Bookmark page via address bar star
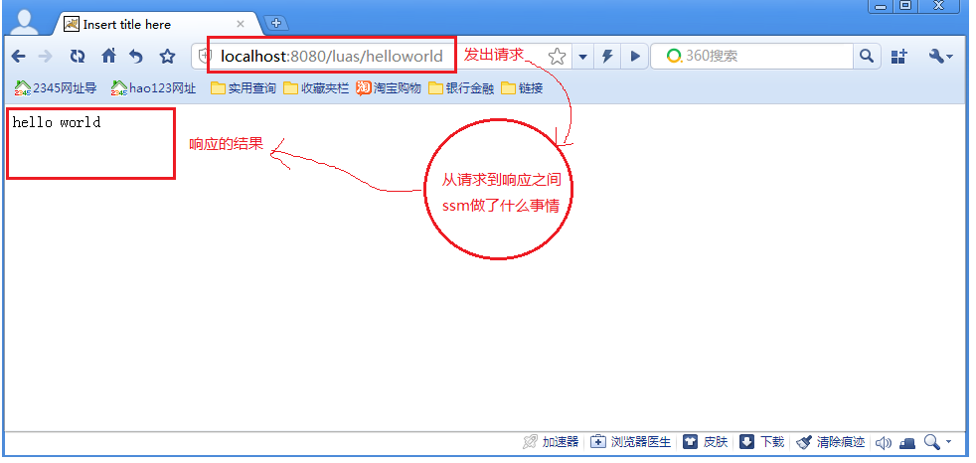This screenshot has height=463, width=976. 558,57
